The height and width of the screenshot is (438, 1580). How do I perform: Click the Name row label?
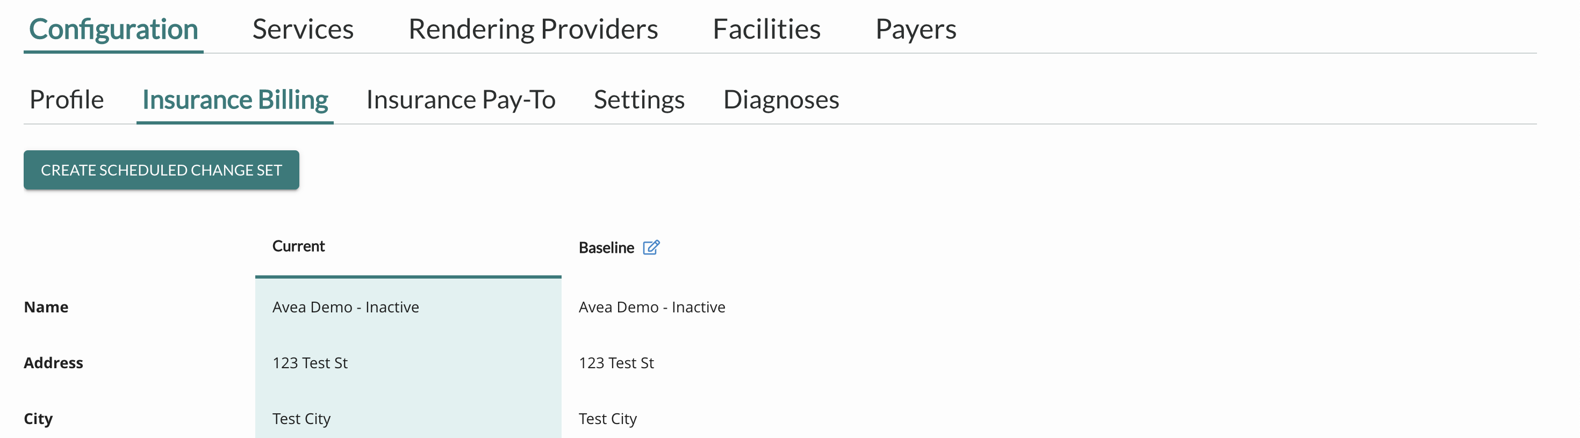46,307
